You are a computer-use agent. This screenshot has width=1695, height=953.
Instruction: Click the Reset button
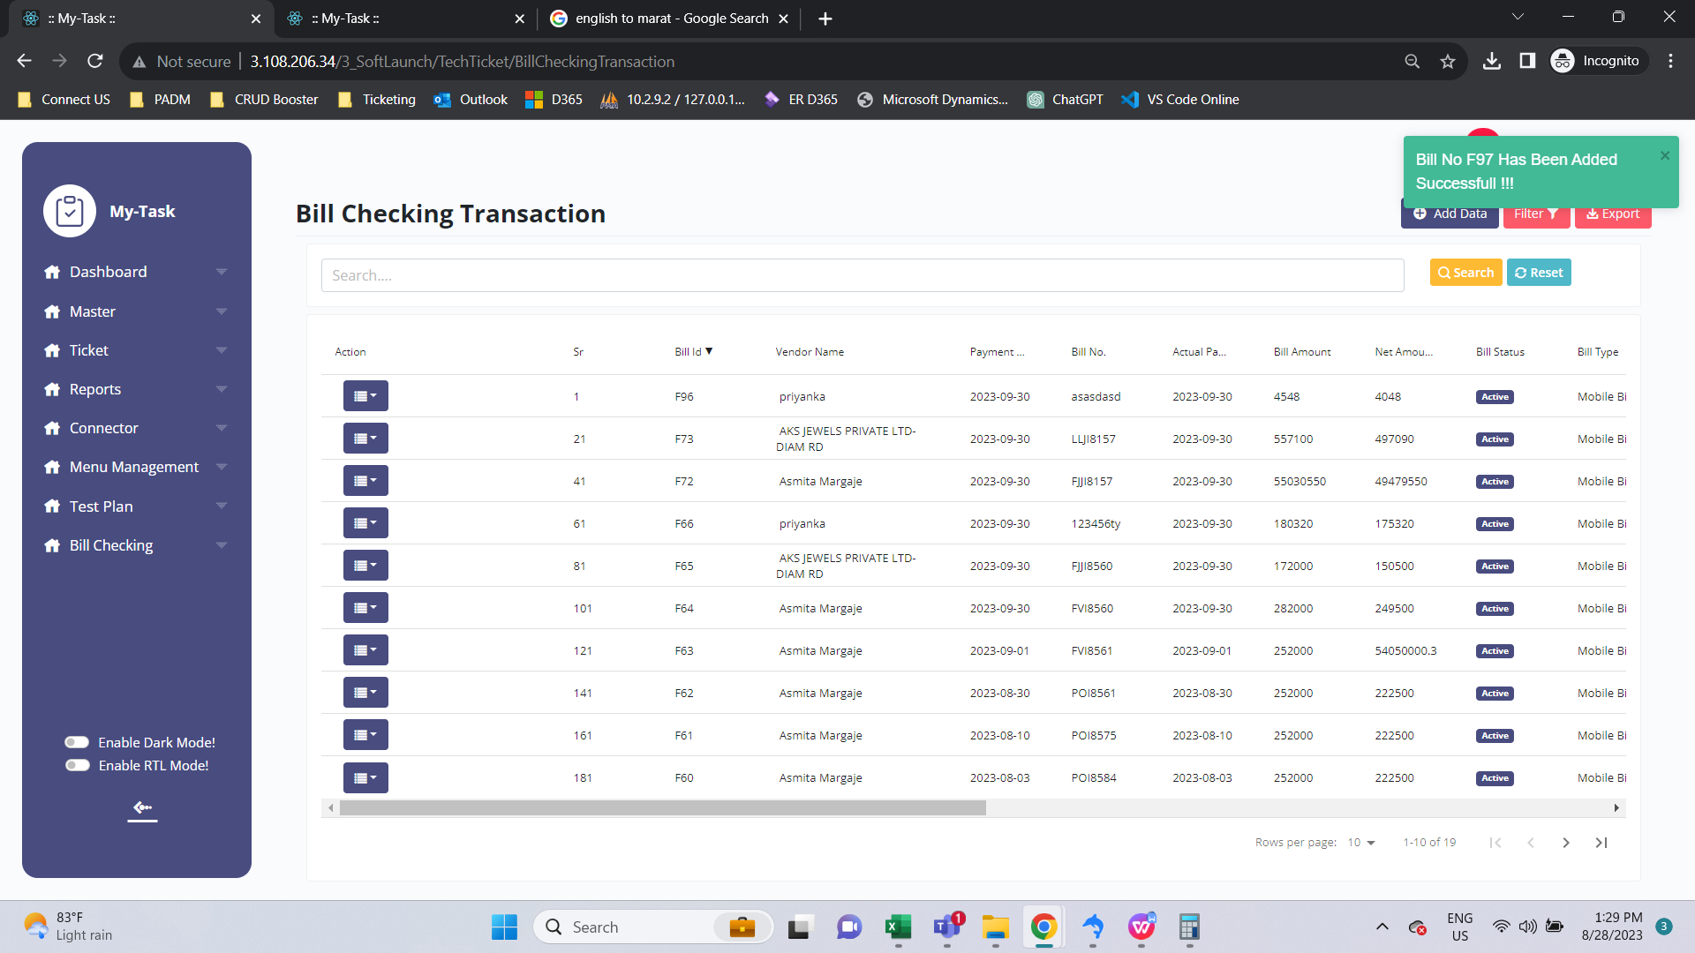[x=1539, y=273]
